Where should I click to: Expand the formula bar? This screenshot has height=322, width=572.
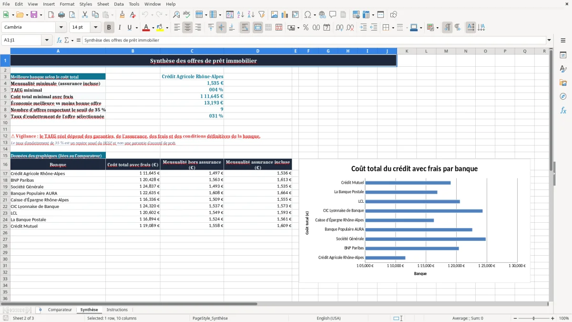[549, 41]
